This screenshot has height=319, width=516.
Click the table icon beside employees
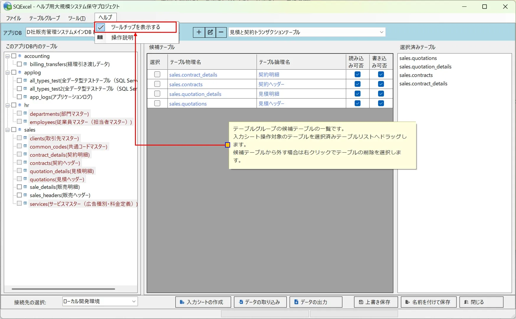click(x=25, y=122)
